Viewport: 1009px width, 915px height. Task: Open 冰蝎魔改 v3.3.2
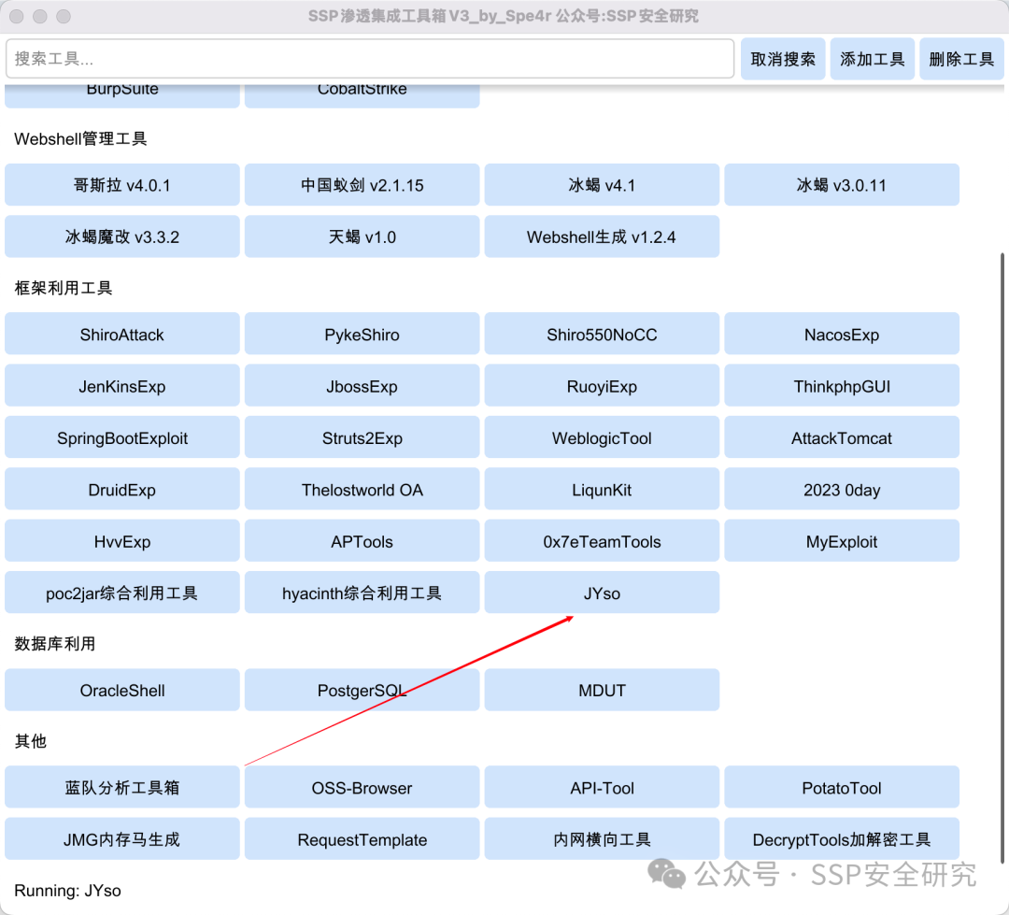(x=122, y=236)
